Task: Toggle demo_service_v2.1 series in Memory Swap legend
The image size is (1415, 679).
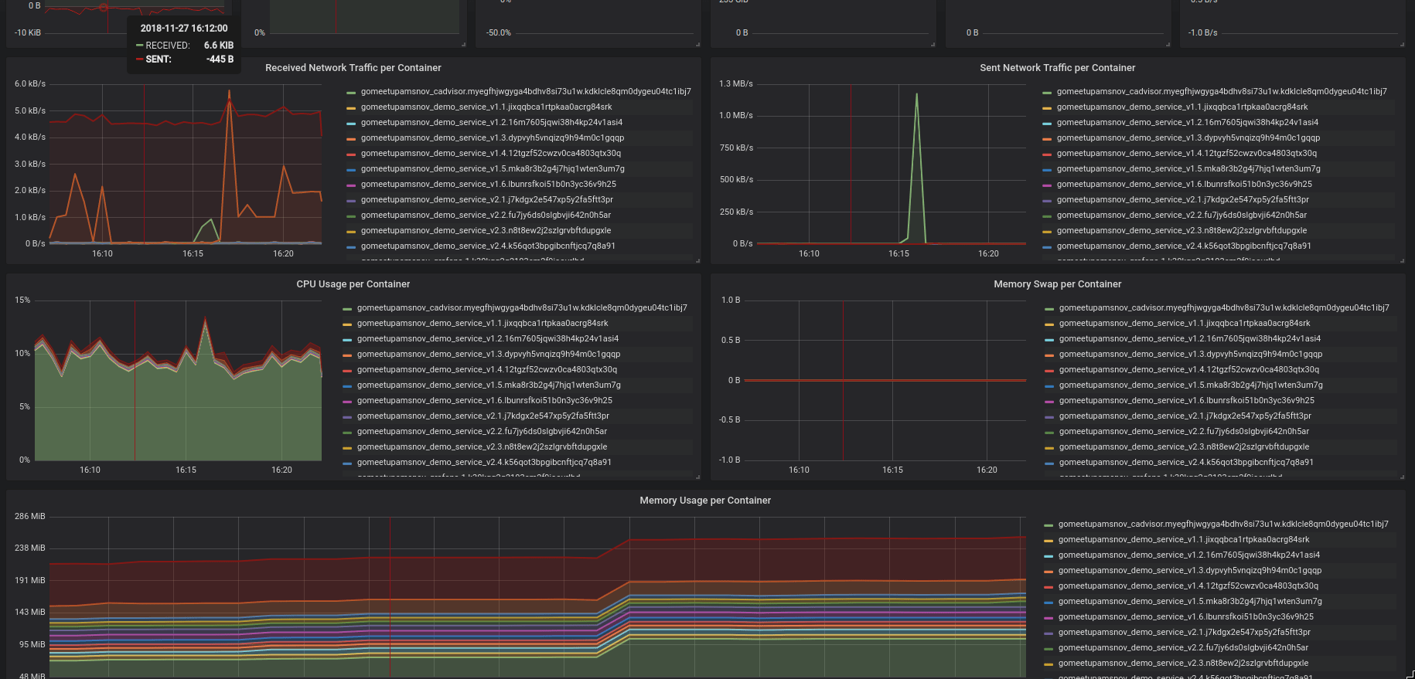Action: [1185, 416]
